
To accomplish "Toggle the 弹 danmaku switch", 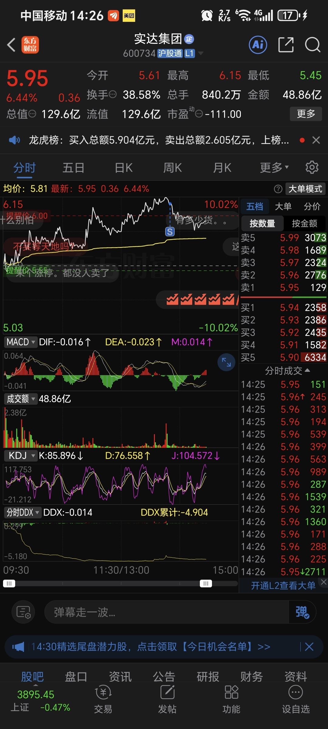I will point(302,612).
